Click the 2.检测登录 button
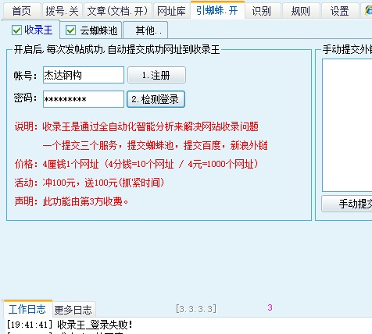Image resolution: width=372 pixels, height=334 pixels. tap(156, 99)
